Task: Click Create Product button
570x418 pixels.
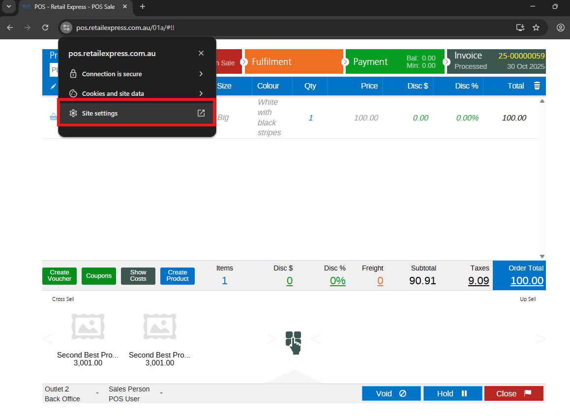Action: [x=178, y=276]
